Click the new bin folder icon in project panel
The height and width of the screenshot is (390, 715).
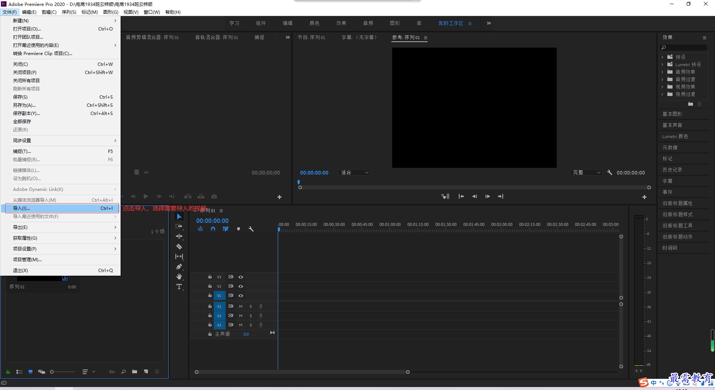coord(134,371)
